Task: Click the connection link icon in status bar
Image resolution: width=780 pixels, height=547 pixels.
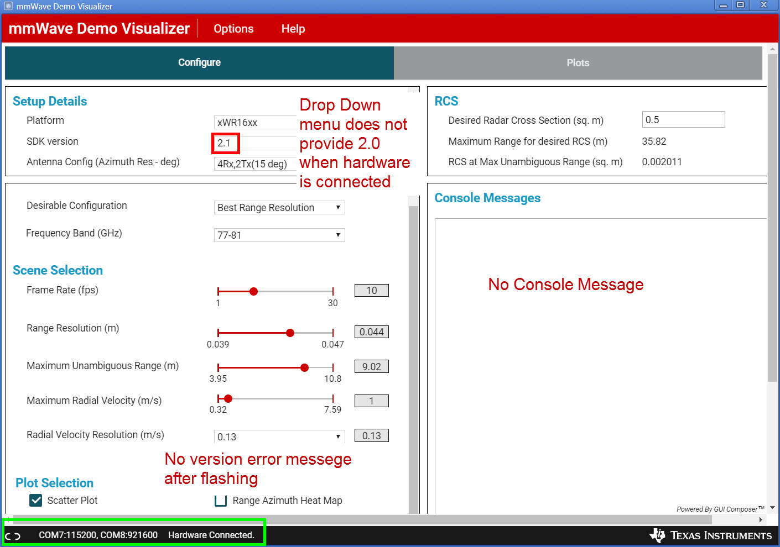Action: [x=13, y=536]
